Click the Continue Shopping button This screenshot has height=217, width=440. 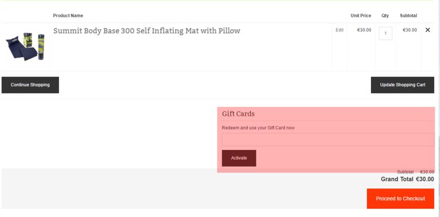30,85
